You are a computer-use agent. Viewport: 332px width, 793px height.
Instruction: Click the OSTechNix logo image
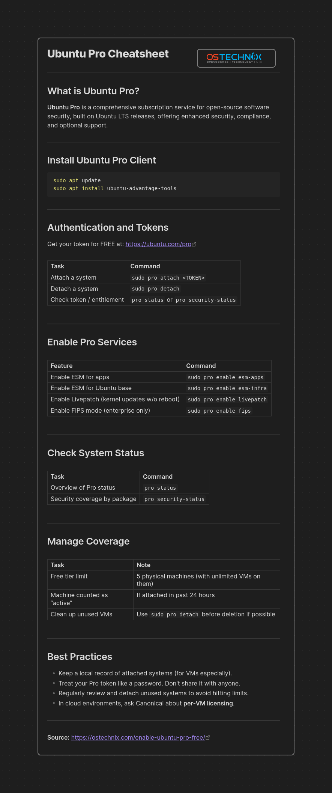tap(236, 58)
